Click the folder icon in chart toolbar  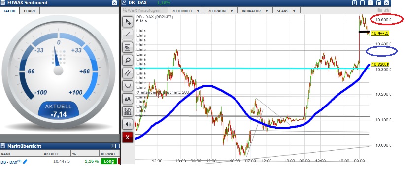pos(379,10)
